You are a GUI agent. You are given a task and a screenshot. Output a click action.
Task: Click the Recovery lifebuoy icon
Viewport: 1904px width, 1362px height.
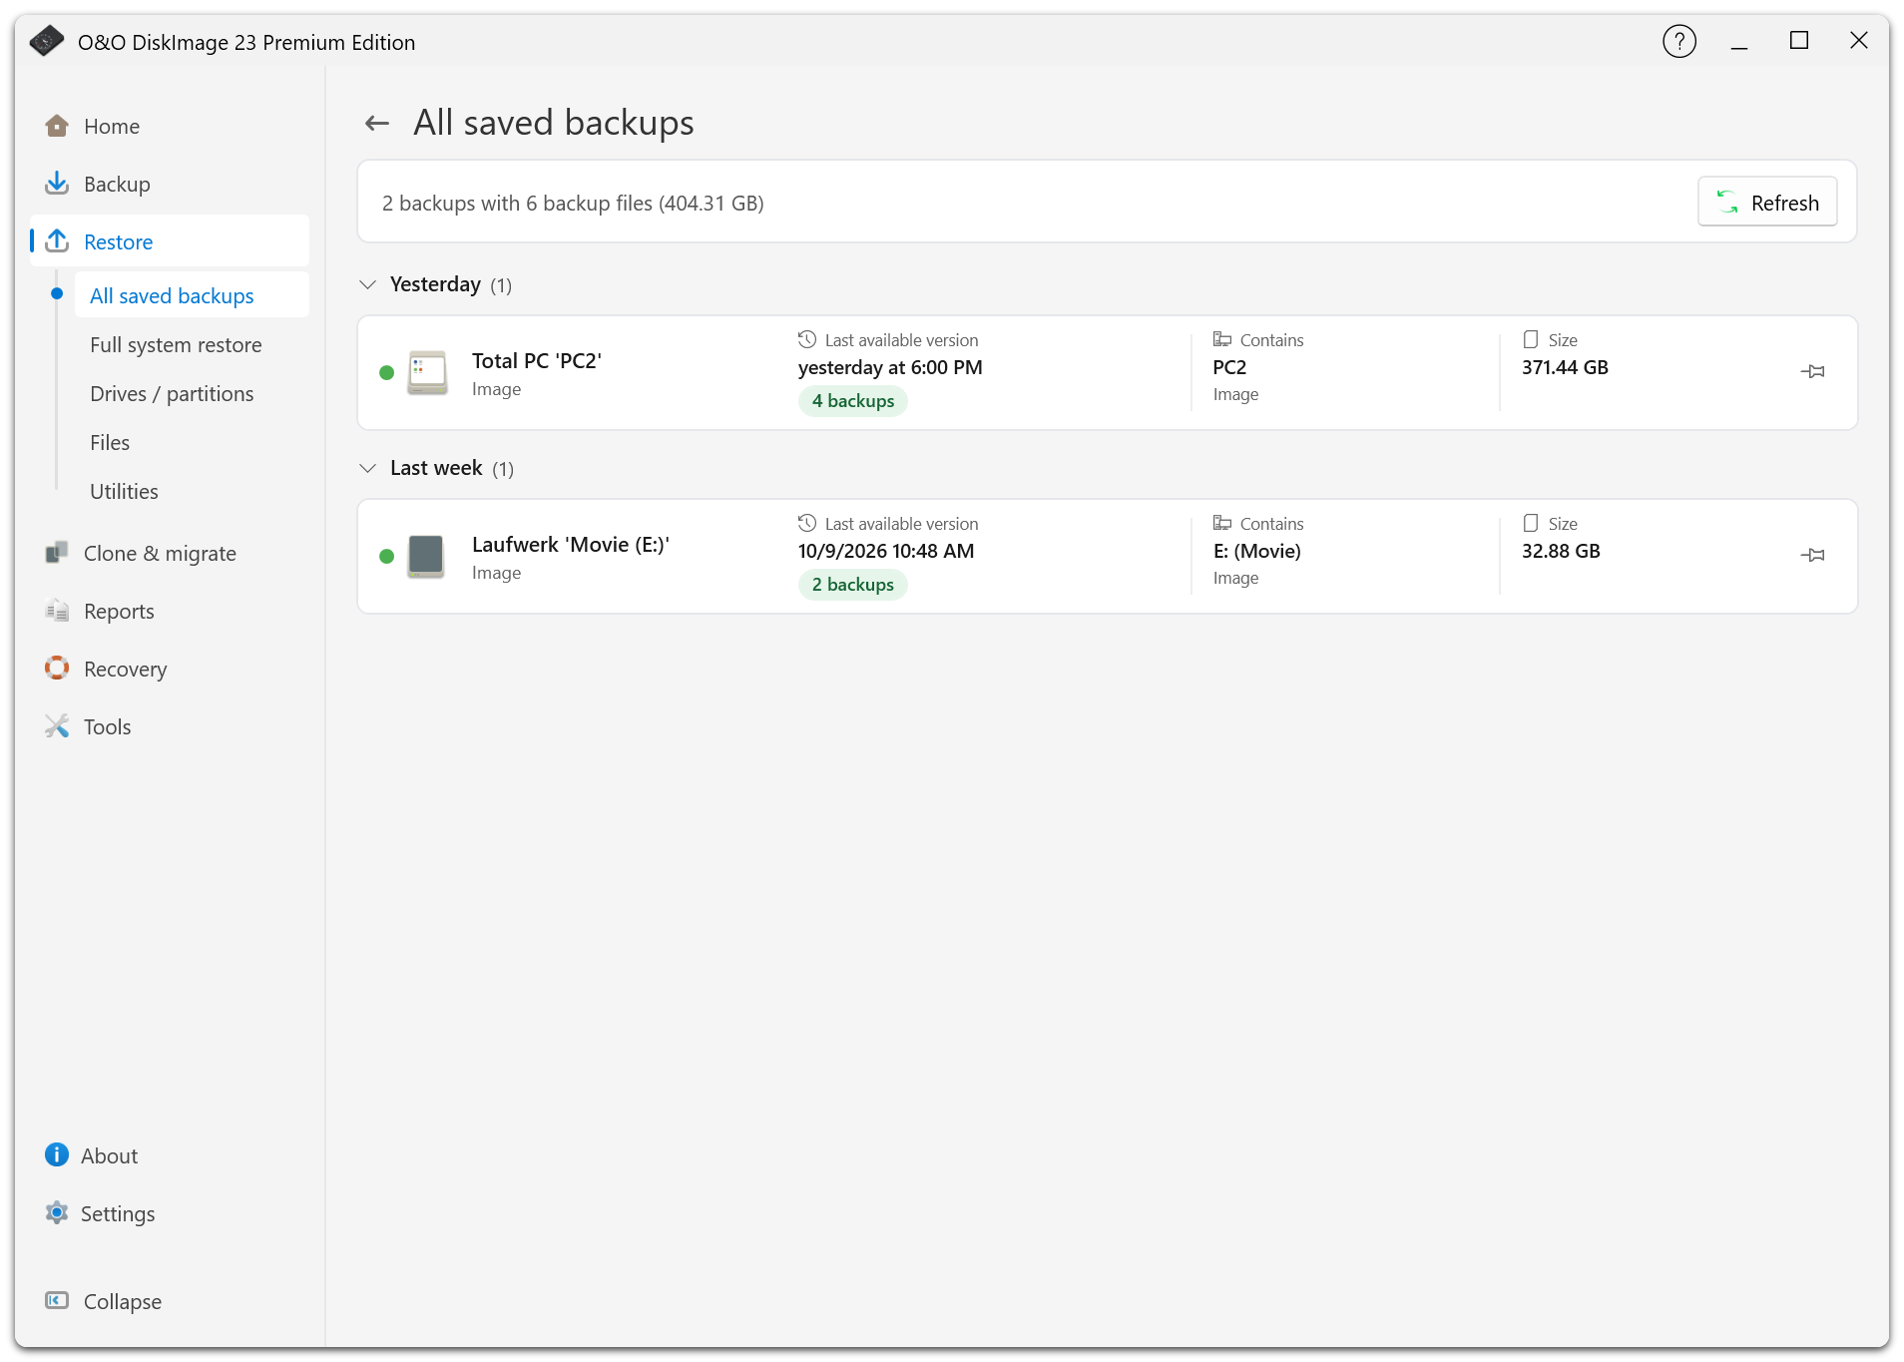coord(57,669)
